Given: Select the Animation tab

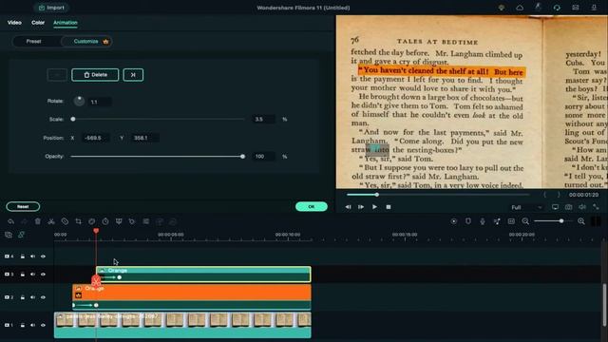Looking at the screenshot, I should click(66, 23).
